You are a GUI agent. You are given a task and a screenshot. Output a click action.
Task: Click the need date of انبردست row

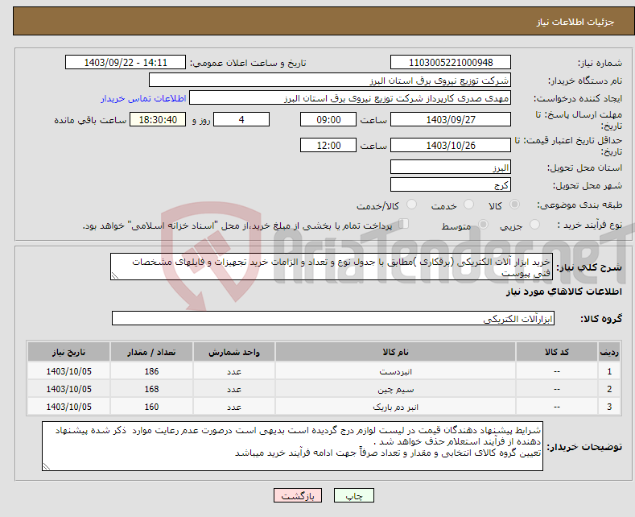[68, 371]
